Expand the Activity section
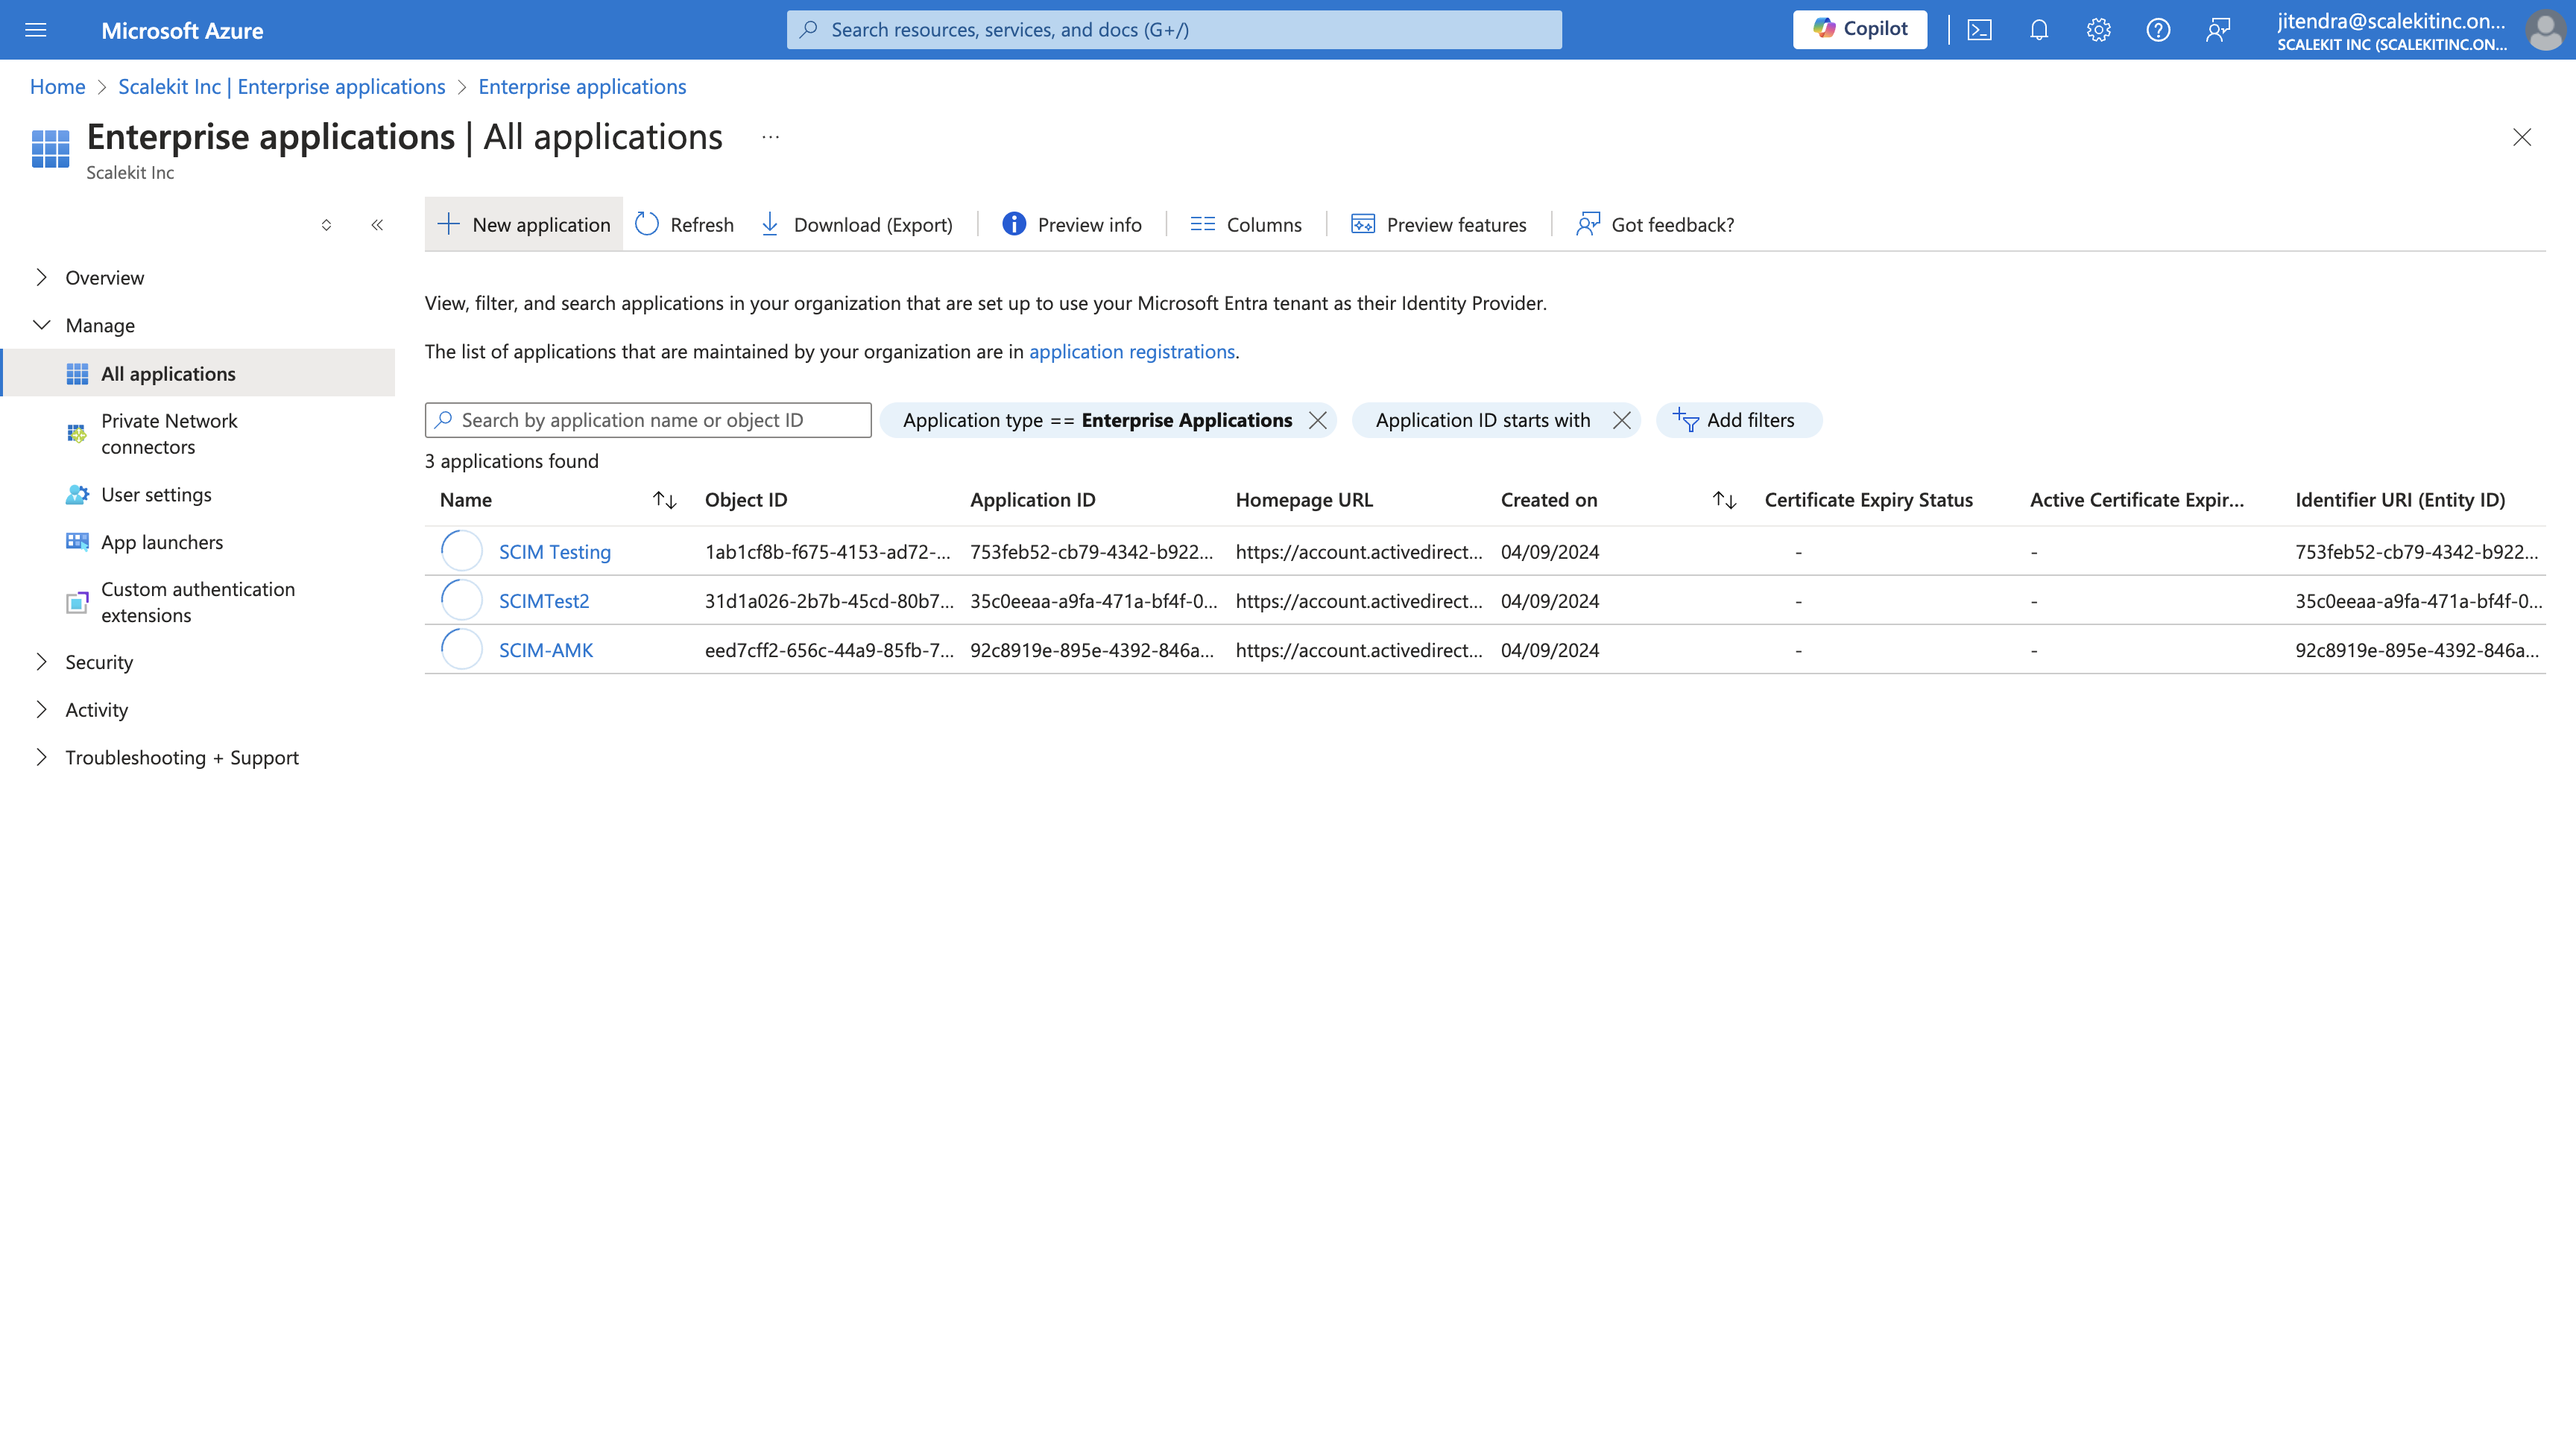Image resolution: width=2576 pixels, height=1429 pixels. coord(41,709)
